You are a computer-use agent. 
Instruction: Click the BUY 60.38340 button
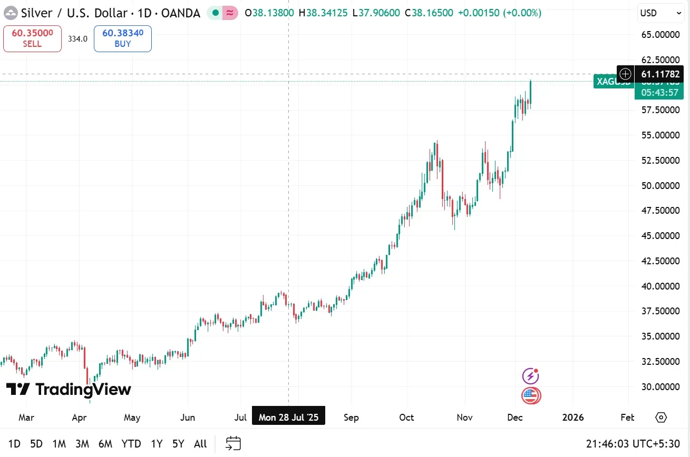tap(122, 38)
